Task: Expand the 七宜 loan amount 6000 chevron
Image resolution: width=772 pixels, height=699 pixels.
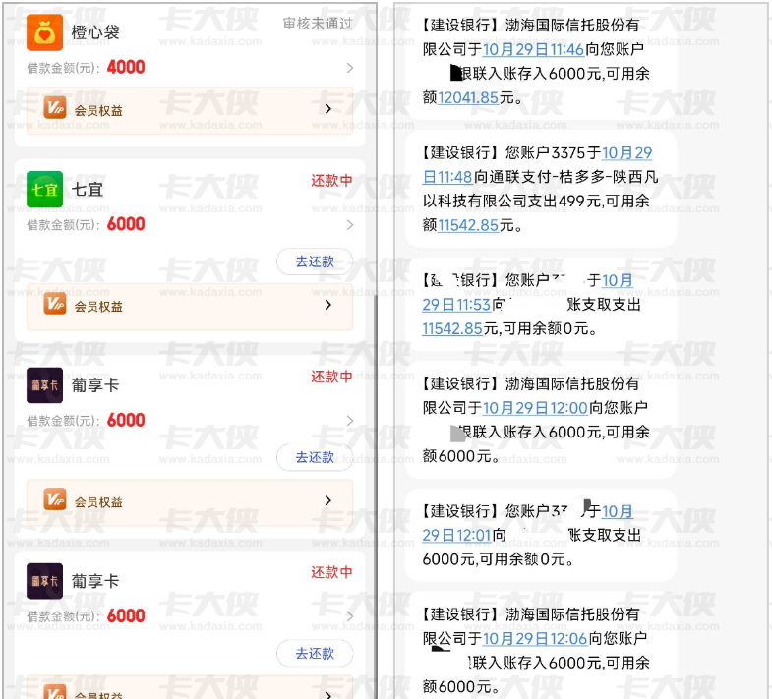Action: pos(349,225)
